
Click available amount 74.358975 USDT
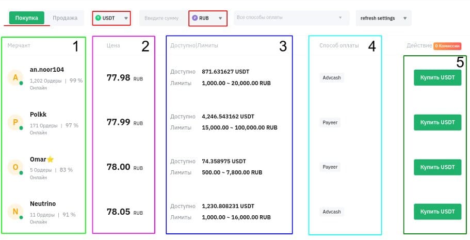coord(224,162)
